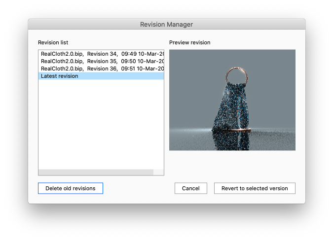Click the preview revision render thumbnail
333x241 pixels.
pyautogui.click(x=232, y=100)
